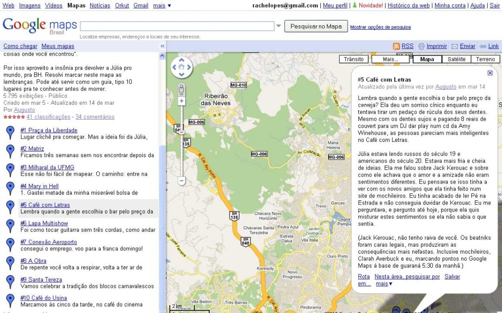Toggle the Trânsito traffic layer
This screenshot has width=502, height=313.
(354, 59)
